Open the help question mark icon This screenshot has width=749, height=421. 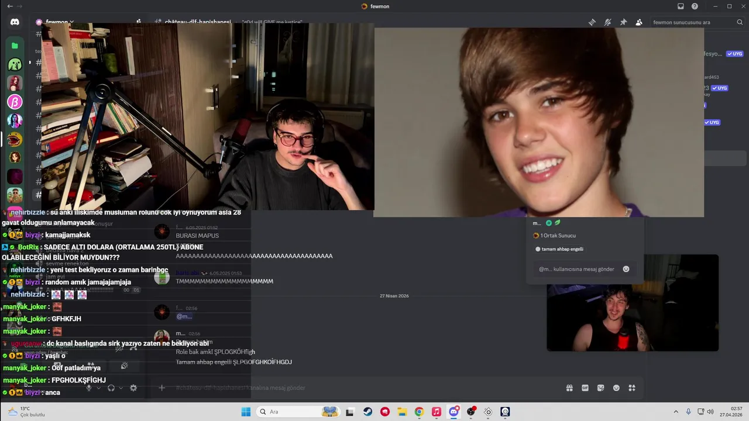point(695,6)
